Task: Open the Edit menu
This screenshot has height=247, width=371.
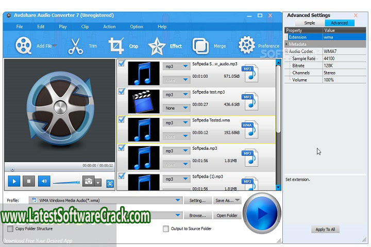Action: coord(41,27)
